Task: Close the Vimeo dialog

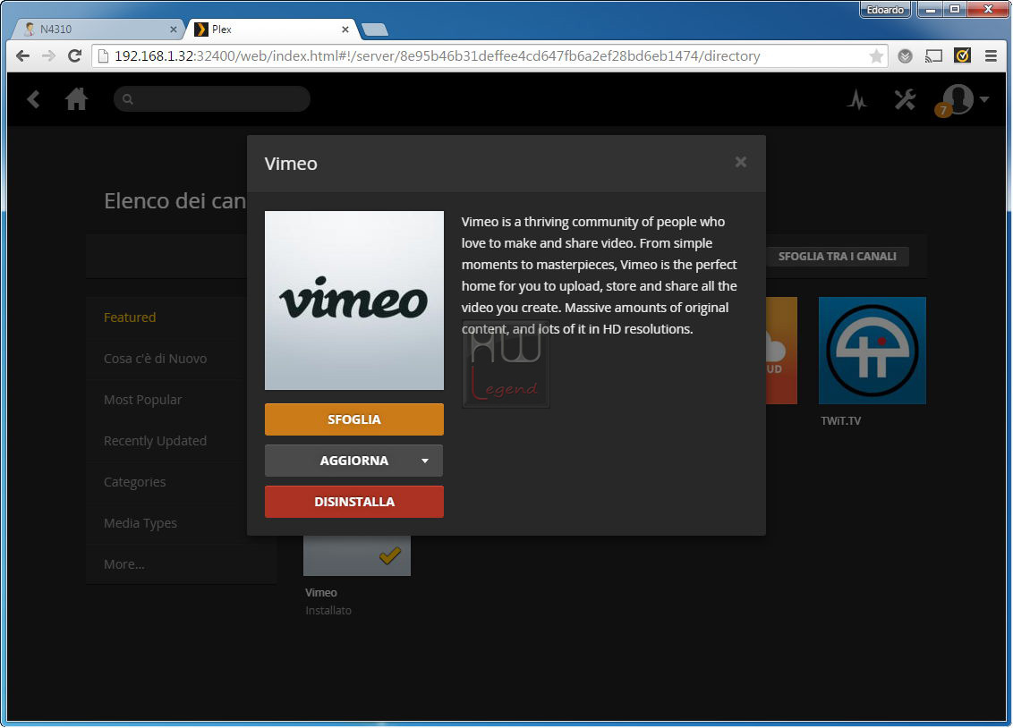Action: (x=740, y=162)
